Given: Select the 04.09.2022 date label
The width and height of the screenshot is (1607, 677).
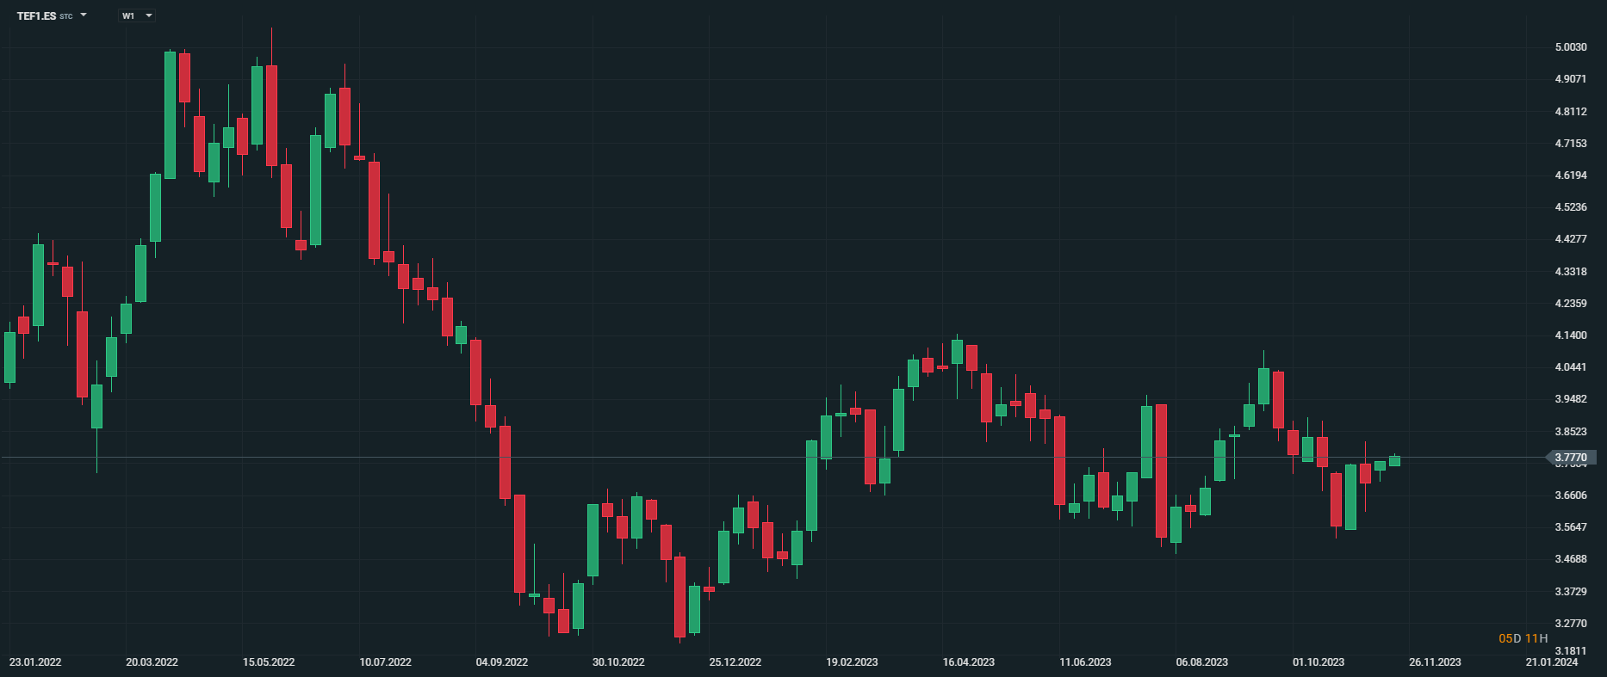Looking at the screenshot, I should (502, 662).
